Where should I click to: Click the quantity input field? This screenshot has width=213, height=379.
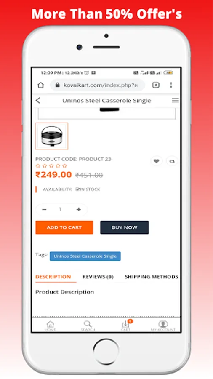[x=60, y=209]
